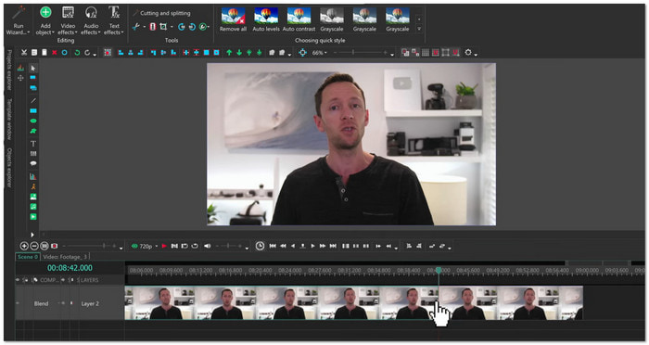Click the red delete X icon
Screen dimensions: 649x345
point(54,53)
